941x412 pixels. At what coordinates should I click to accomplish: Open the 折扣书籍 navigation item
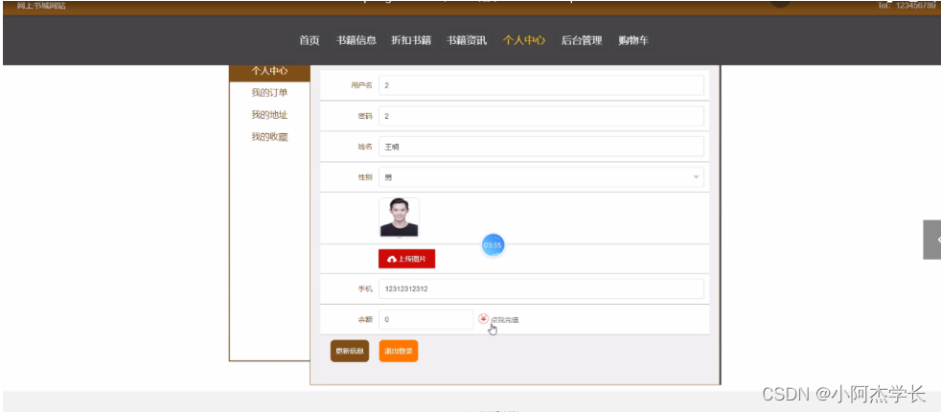pyautogui.click(x=411, y=40)
